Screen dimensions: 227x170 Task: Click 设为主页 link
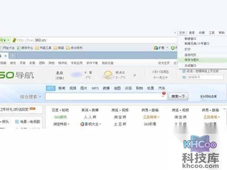164,63
